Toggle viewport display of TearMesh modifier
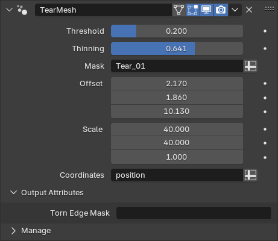Image resolution: width=278 pixels, height=241 pixels. pos(207,10)
